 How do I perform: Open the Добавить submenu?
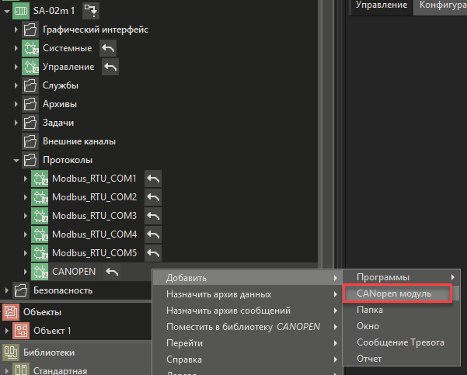click(x=247, y=278)
